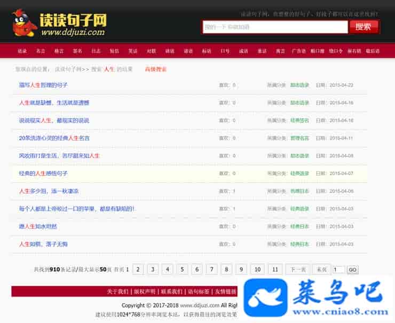Open 版权声明 footer link
395x323 pixels.
[x=145, y=292]
